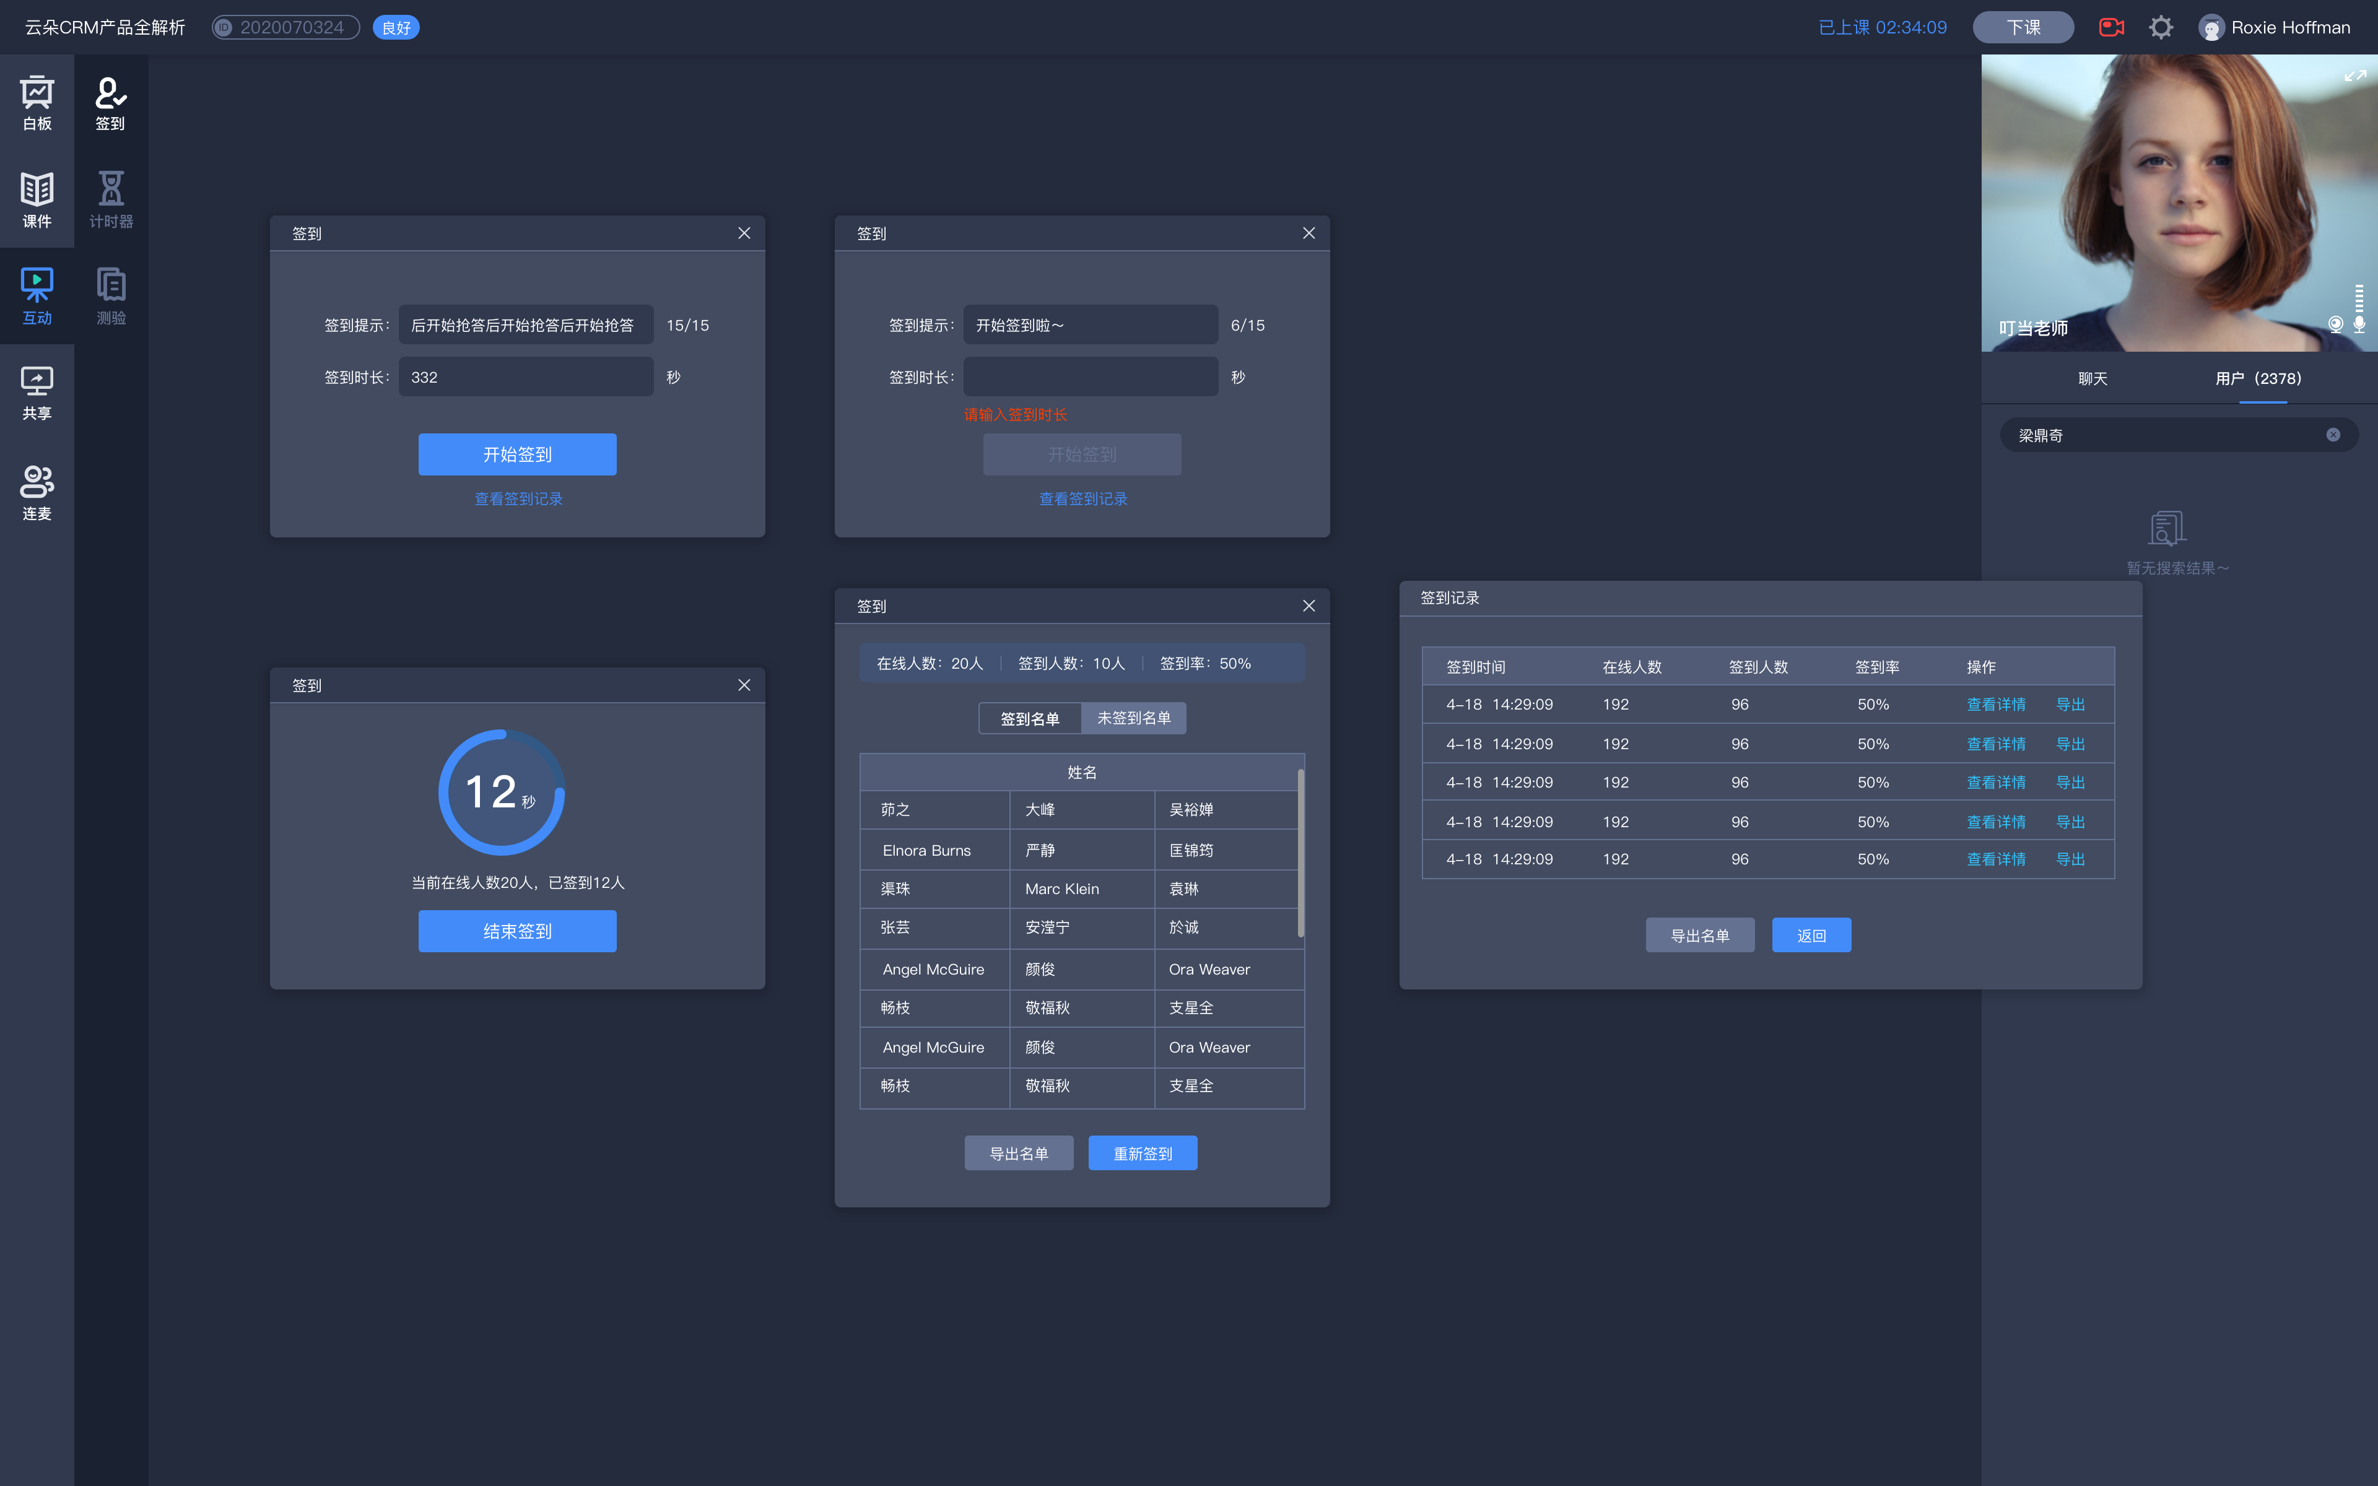This screenshot has width=2378, height=1486.
Task: Click 开始签到 button in first dialog
Action: pyautogui.click(x=517, y=454)
